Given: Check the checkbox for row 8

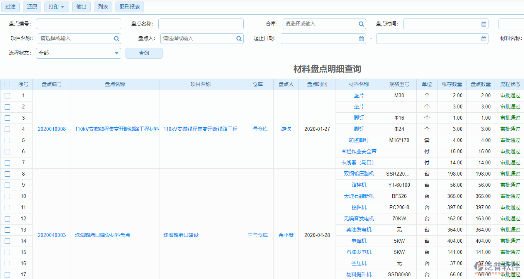Looking at the screenshot, I should (x=7, y=174).
